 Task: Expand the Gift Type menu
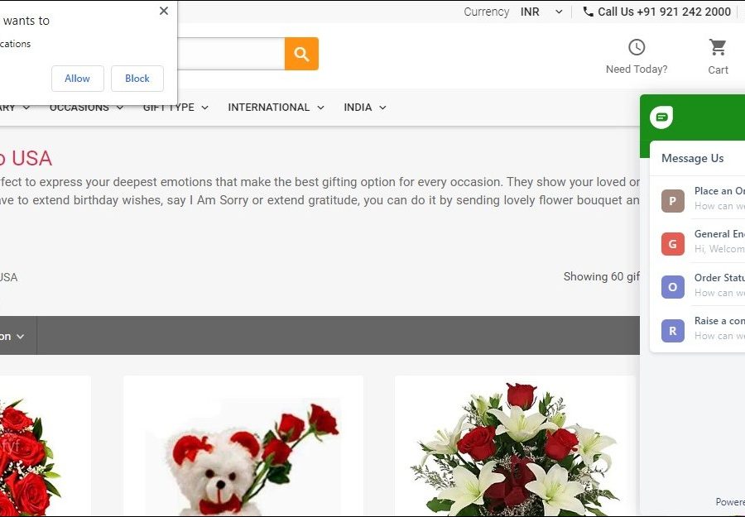tap(175, 108)
